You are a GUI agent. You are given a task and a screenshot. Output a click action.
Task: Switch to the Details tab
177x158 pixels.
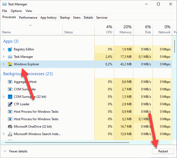tap(88, 18)
